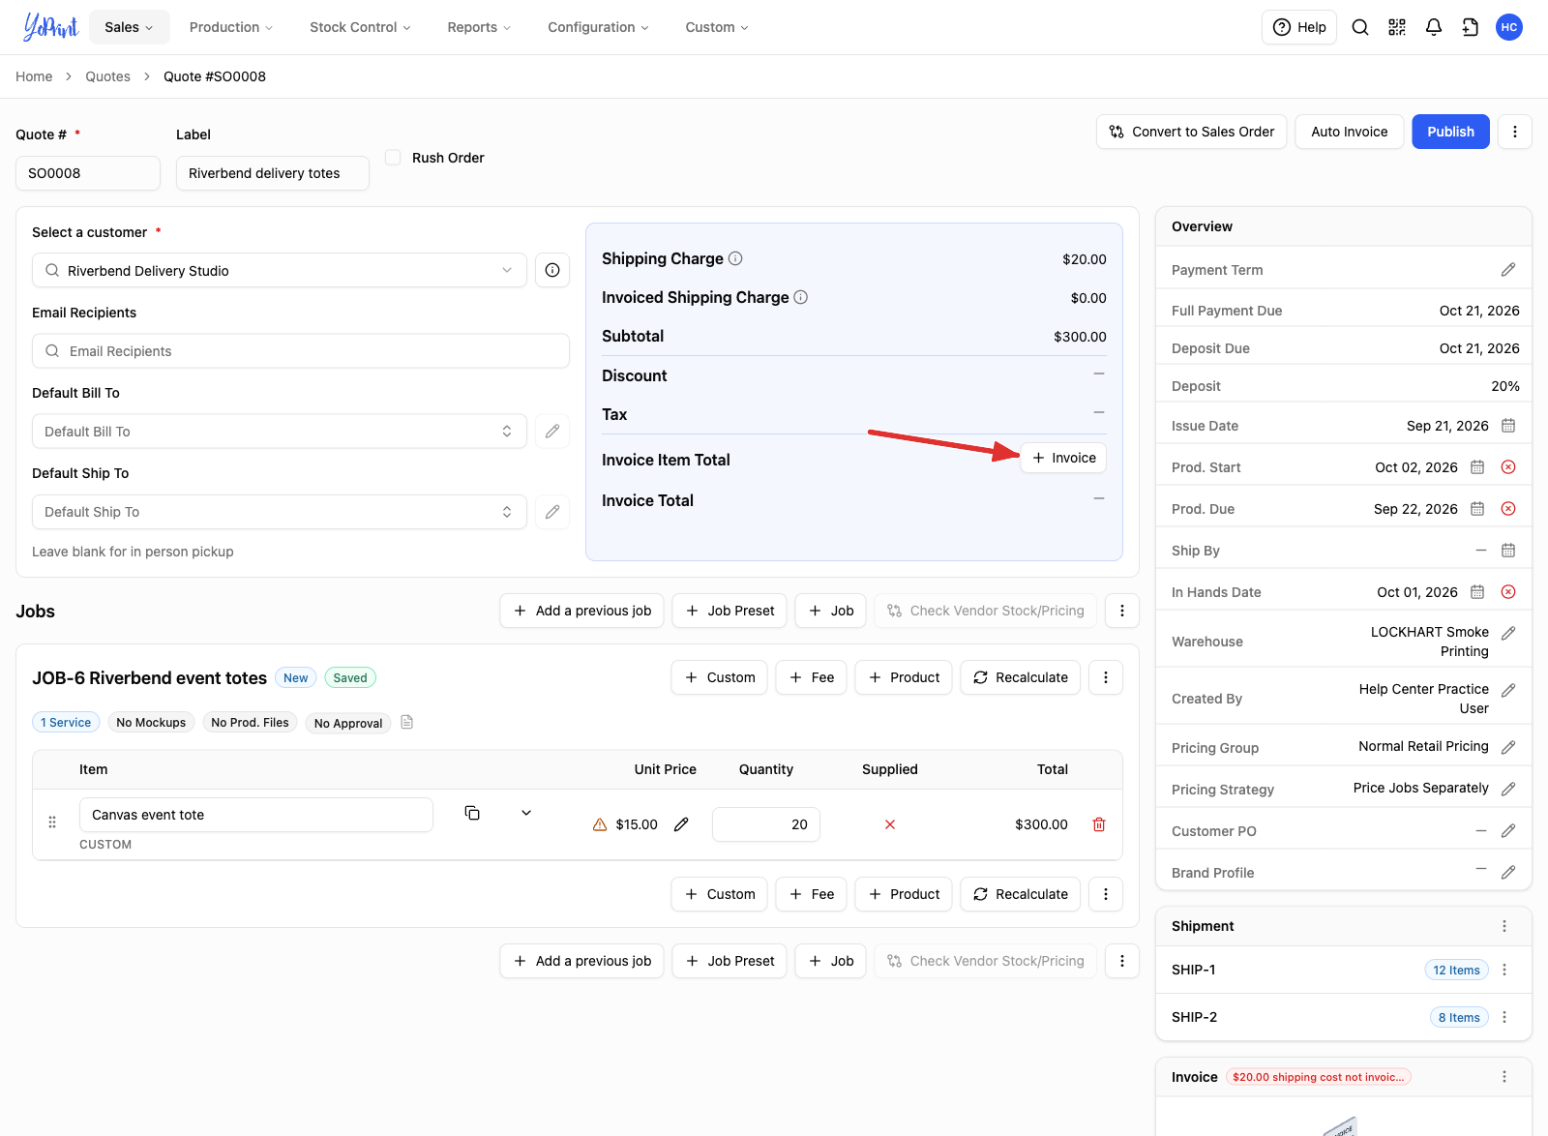
Task: Click the 12 Items badge for SHIP-1
Action: coord(1456,970)
